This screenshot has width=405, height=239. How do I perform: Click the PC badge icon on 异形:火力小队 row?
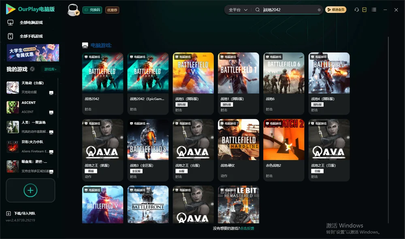click(51, 152)
